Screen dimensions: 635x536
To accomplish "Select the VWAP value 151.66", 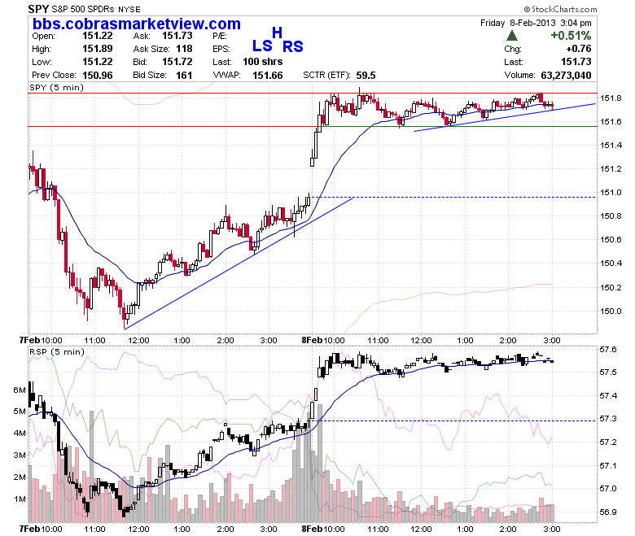I will [268, 76].
